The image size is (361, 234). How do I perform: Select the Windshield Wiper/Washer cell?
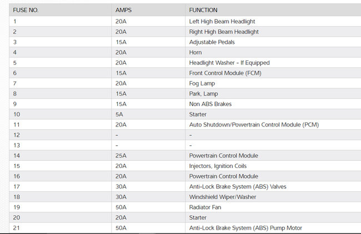click(224, 197)
